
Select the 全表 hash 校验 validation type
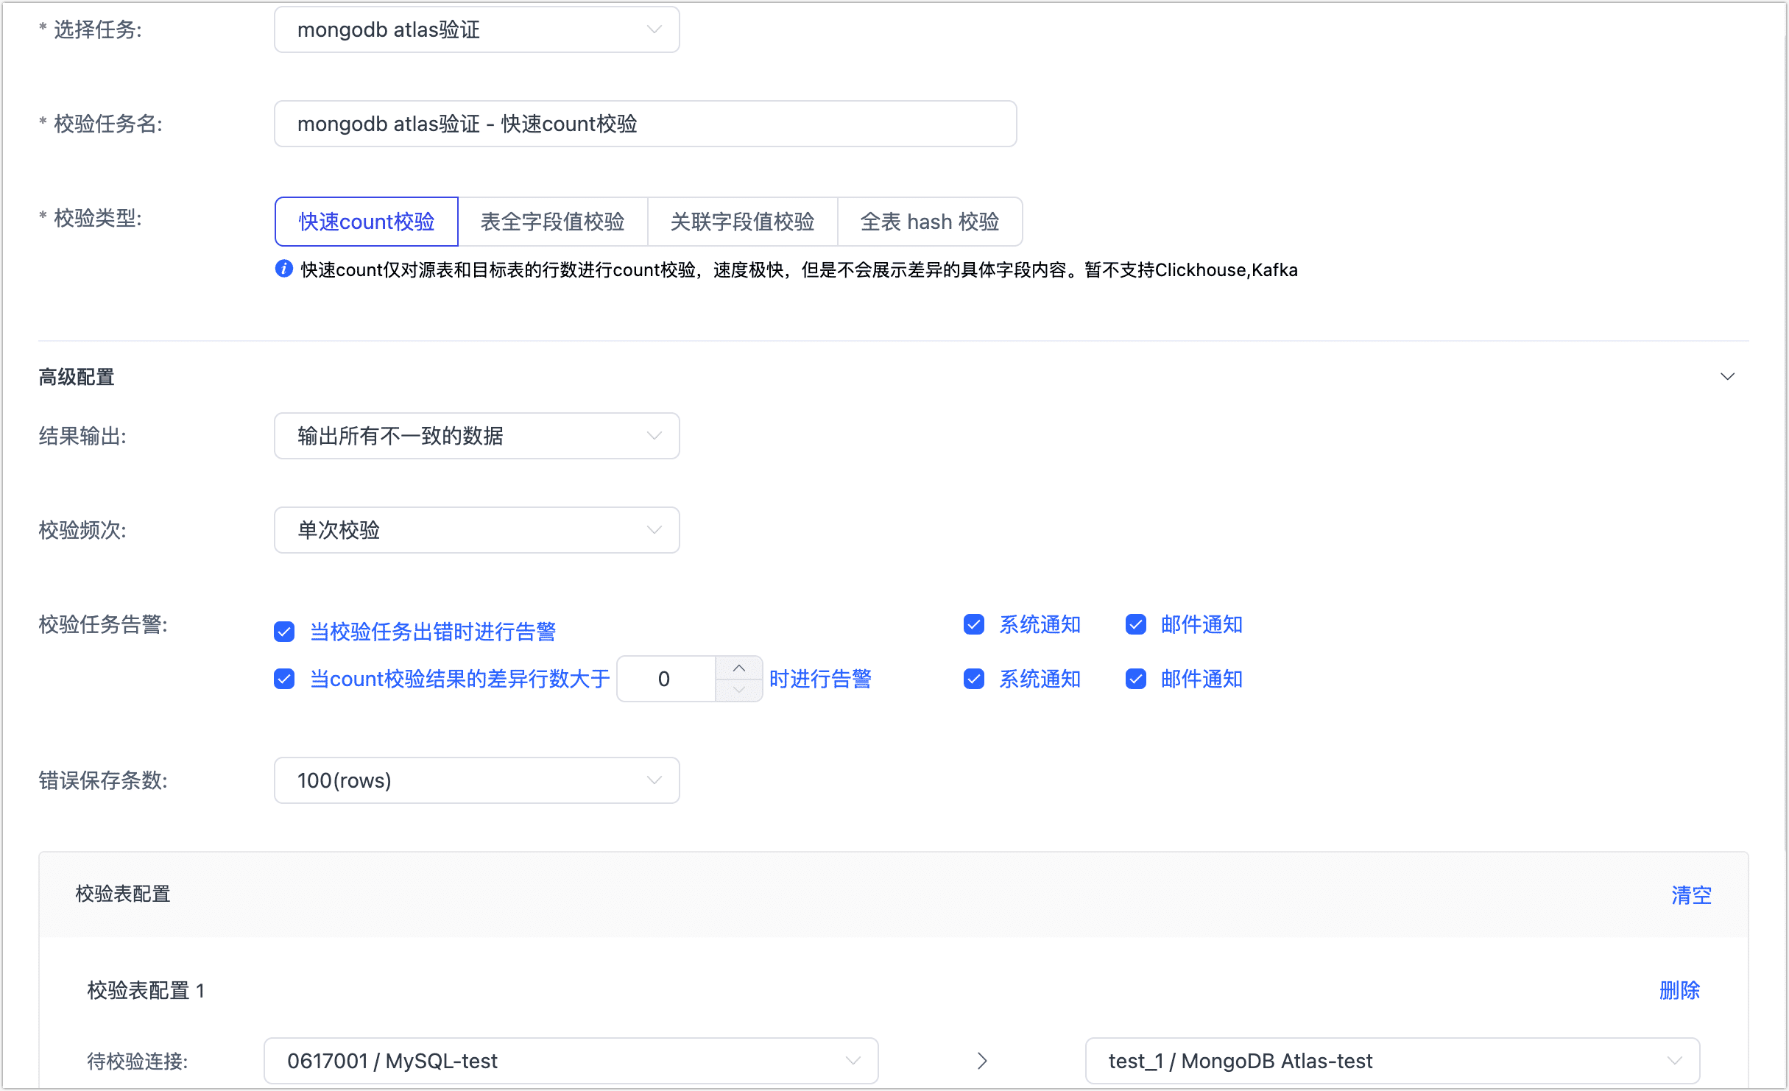point(930,221)
